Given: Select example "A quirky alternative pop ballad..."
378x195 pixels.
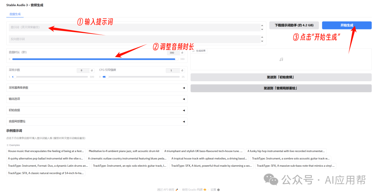Looking at the screenshot, I should [x=45, y=158].
